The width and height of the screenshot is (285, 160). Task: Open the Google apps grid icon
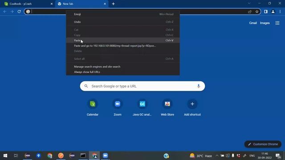277,23
